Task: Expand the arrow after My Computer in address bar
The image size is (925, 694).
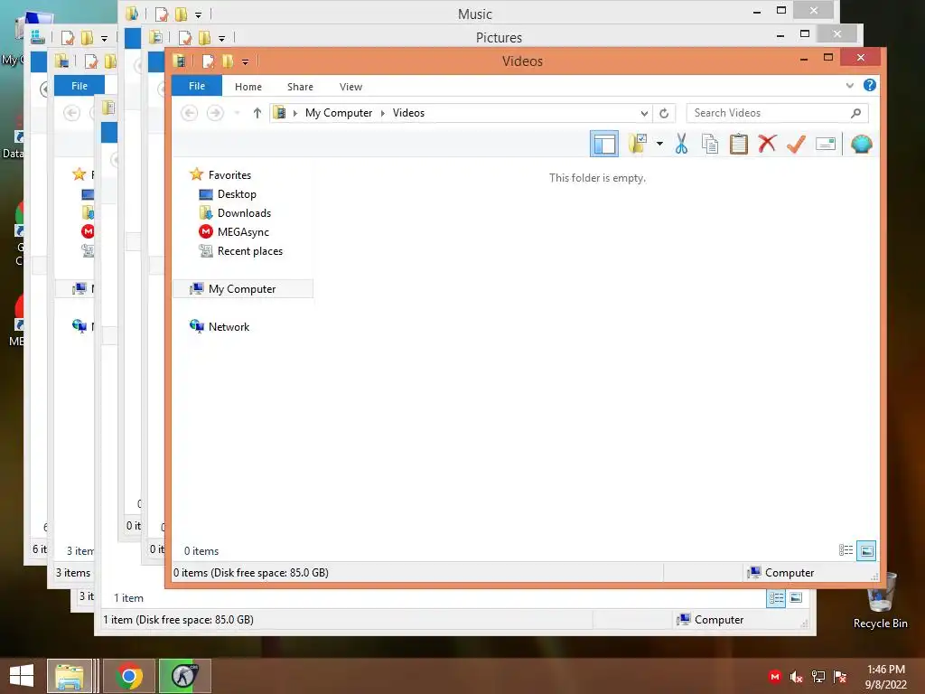Action: click(x=382, y=113)
